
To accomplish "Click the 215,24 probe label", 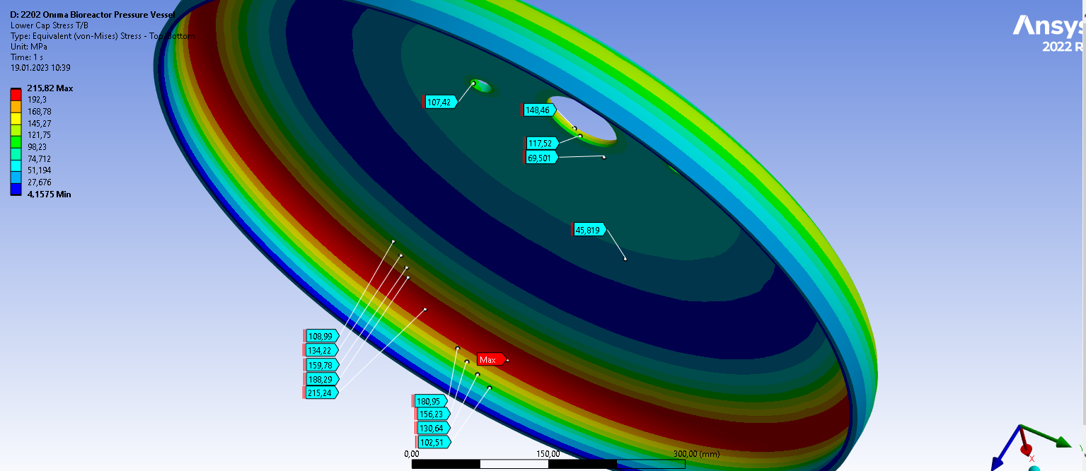I will (321, 392).
